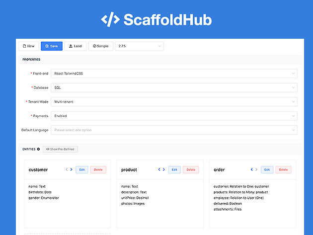Image resolution: width=313 pixels, height=235 pixels.
Task: Edit the order entity
Action: tap(267, 170)
